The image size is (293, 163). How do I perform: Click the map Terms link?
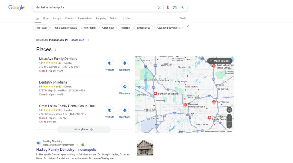229,132
